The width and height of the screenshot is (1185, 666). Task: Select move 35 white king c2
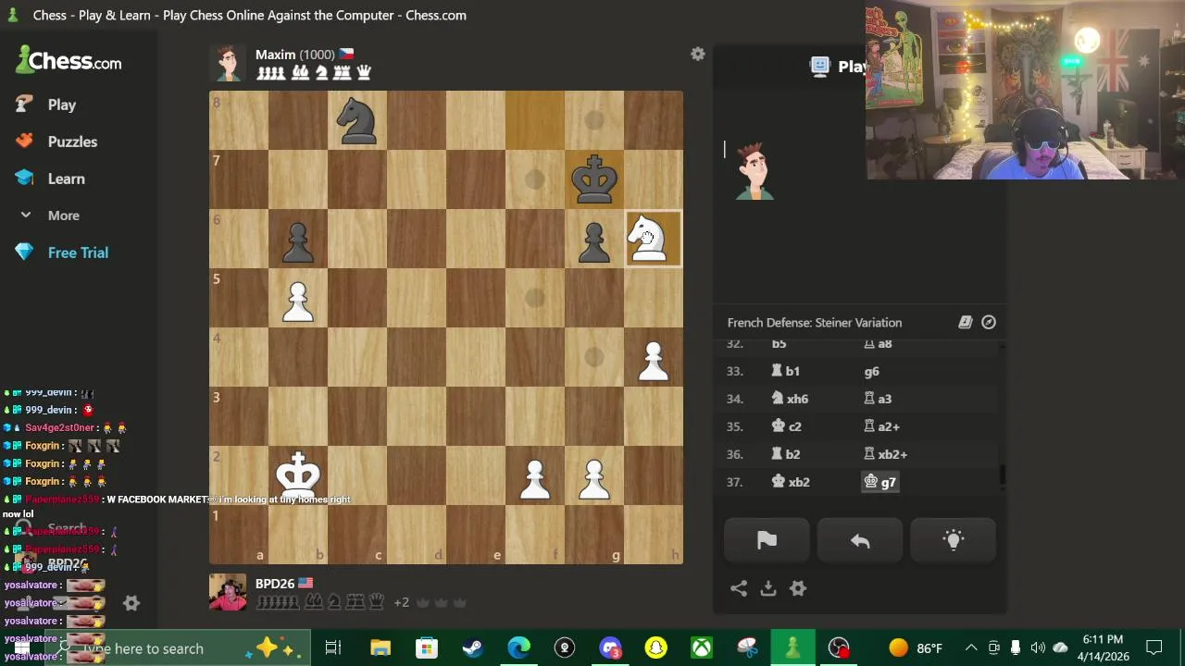click(x=786, y=426)
